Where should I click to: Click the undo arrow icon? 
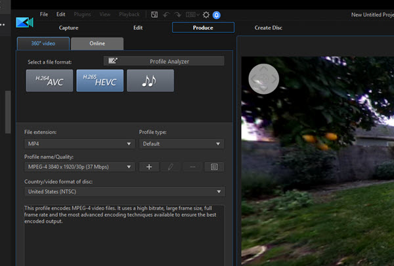[x=166, y=15]
